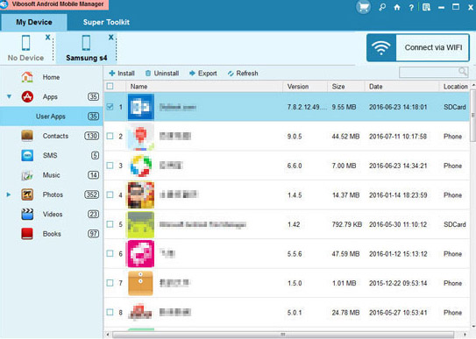The width and height of the screenshot is (476, 339).
Task: Open the help question mark icon
Action: click(x=411, y=7)
